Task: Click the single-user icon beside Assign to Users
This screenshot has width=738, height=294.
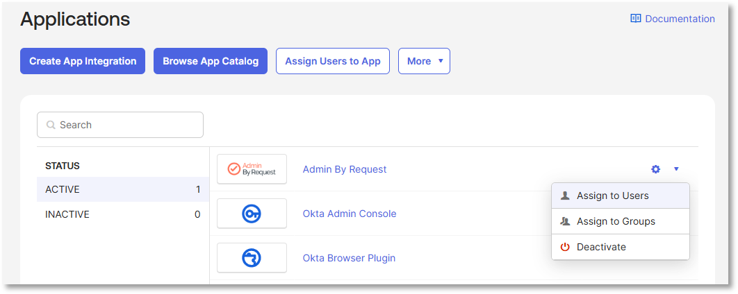Action: (565, 196)
